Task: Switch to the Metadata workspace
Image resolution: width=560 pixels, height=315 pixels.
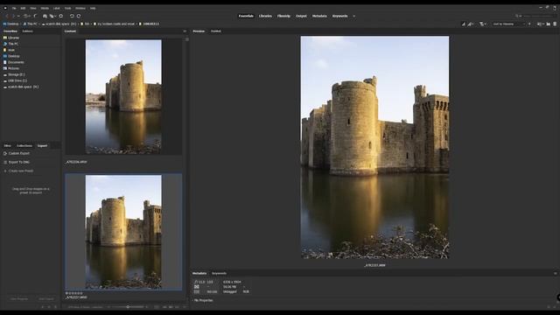Action: (x=319, y=16)
